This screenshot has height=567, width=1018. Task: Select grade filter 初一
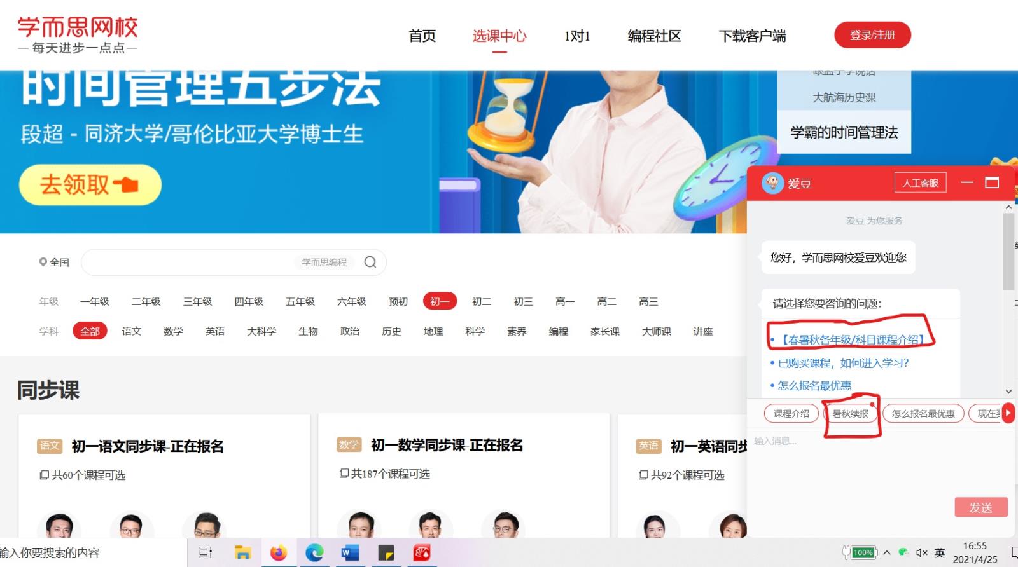440,301
